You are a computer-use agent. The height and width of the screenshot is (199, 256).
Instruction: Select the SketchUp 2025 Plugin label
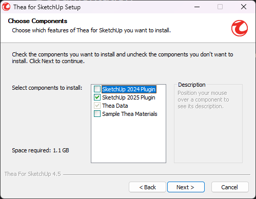click(x=129, y=97)
